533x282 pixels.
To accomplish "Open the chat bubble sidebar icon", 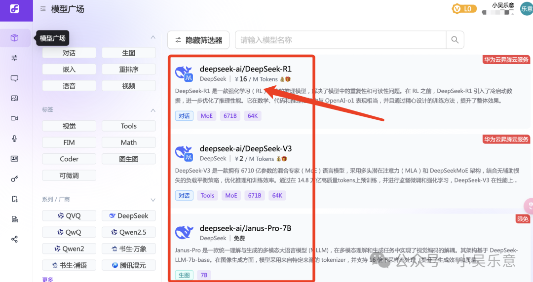I will pos(14,78).
